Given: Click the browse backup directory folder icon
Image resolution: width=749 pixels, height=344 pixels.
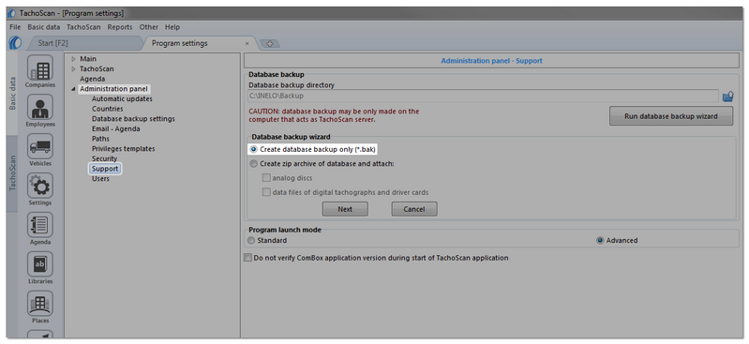Looking at the screenshot, I should (x=728, y=97).
